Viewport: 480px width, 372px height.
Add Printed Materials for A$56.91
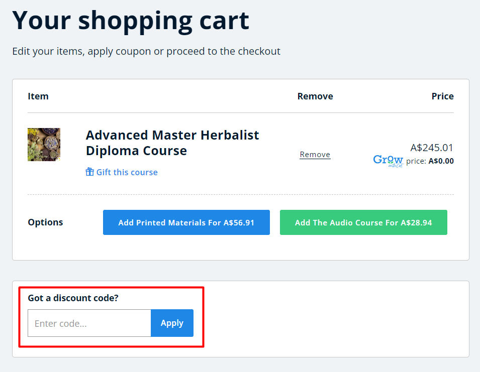click(186, 222)
